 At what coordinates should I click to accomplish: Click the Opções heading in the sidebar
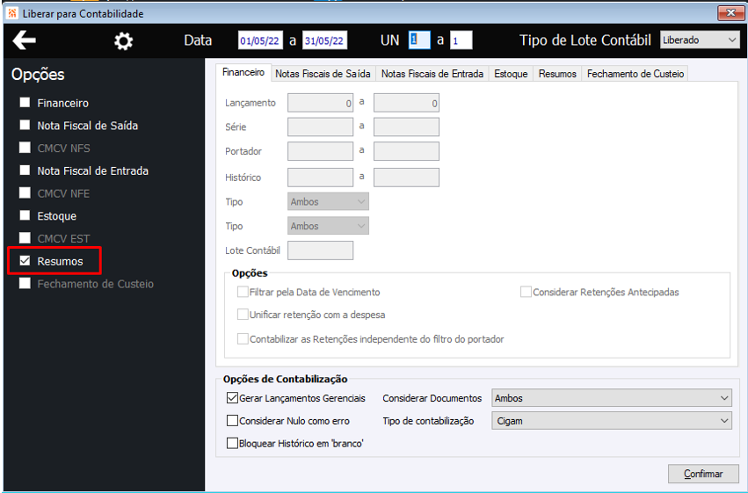pos(38,75)
